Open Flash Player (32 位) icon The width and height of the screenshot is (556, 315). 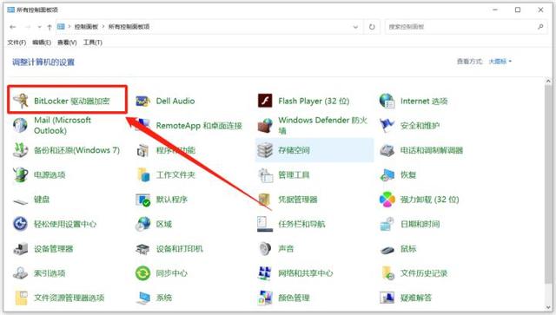(265, 101)
